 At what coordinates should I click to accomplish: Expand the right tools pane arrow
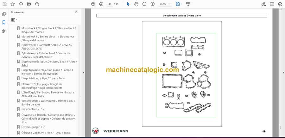coord(283,73)
